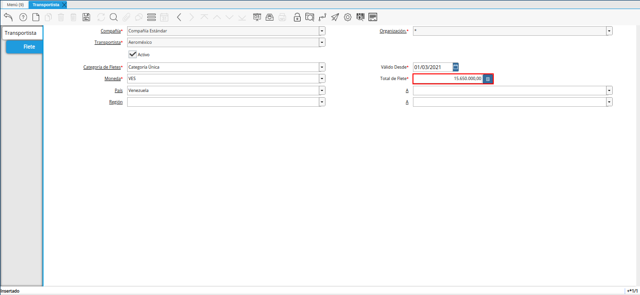This screenshot has height=295, width=640.
Task: Click the Compañía field label link
Action: (110, 31)
